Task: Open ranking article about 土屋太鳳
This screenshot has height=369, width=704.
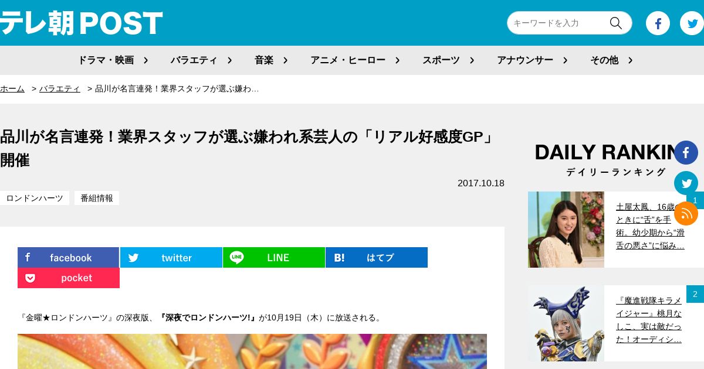Action: click(x=650, y=226)
